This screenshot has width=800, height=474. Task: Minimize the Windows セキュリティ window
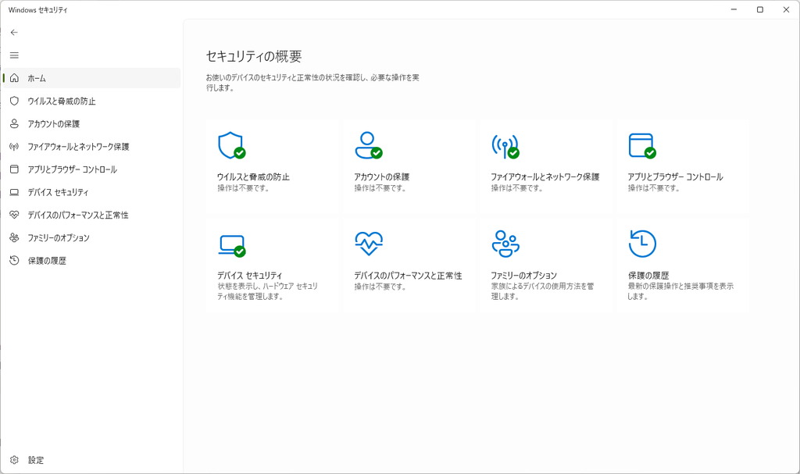[734, 9]
